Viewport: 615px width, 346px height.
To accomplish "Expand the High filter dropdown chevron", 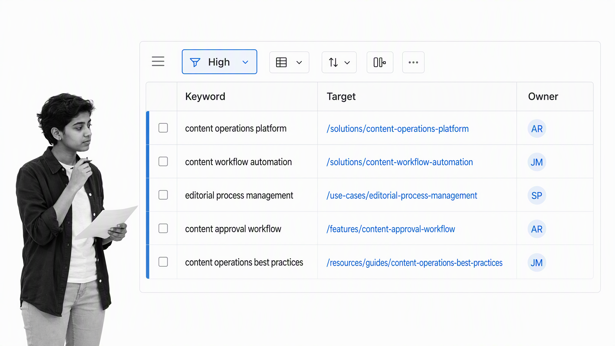I will [x=245, y=62].
